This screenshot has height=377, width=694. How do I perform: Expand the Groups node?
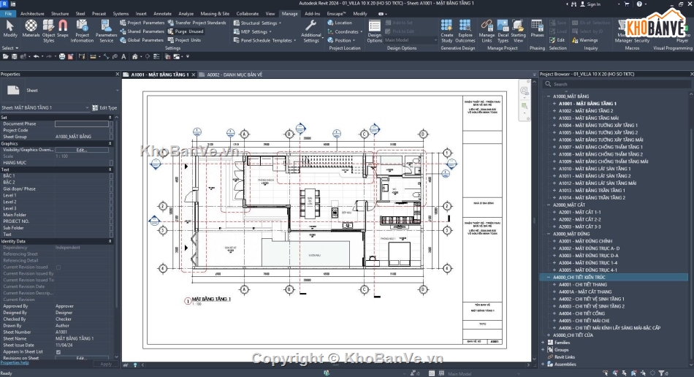point(543,349)
